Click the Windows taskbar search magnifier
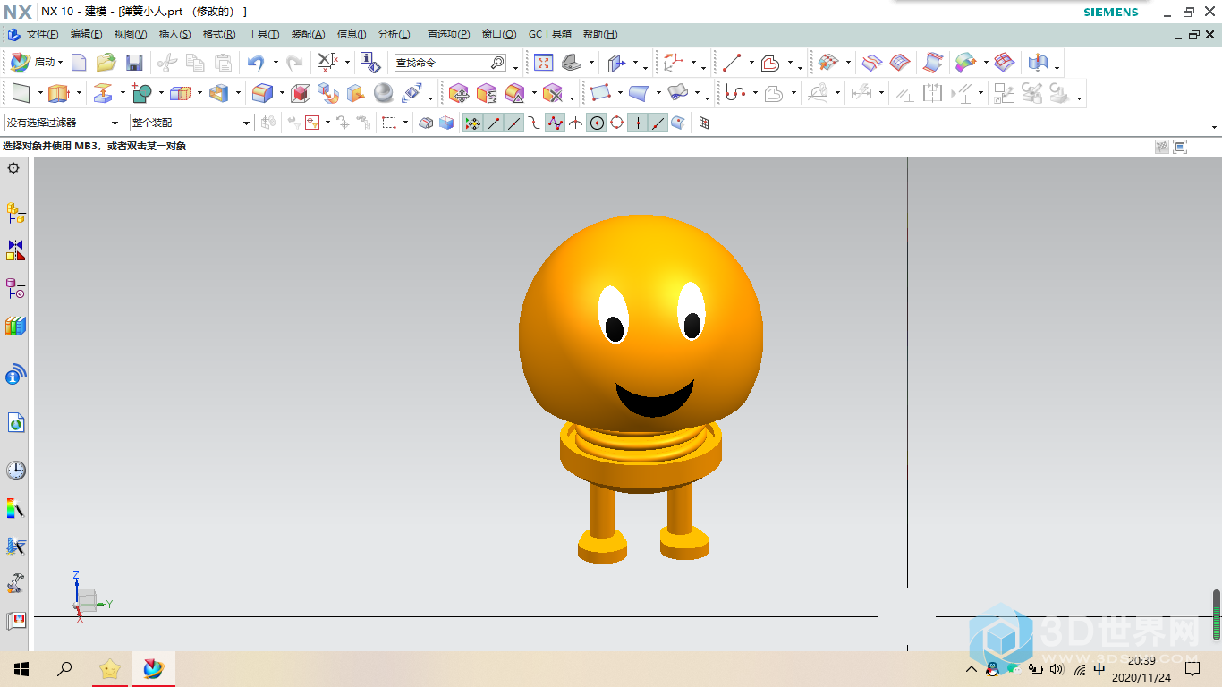This screenshot has width=1222, height=687. pos(64,669)
